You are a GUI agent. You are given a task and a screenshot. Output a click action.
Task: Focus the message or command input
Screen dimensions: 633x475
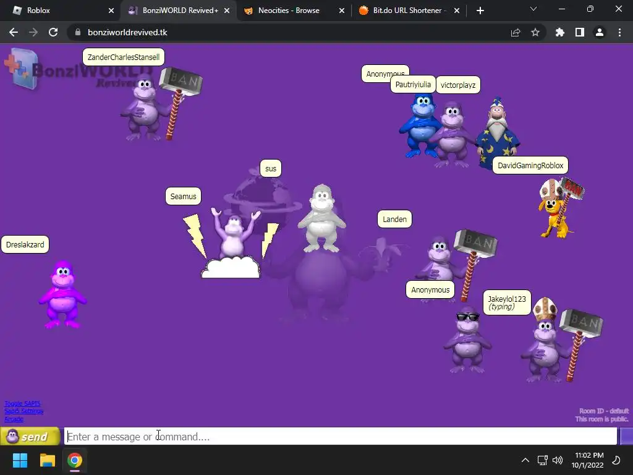coord(341,436)
